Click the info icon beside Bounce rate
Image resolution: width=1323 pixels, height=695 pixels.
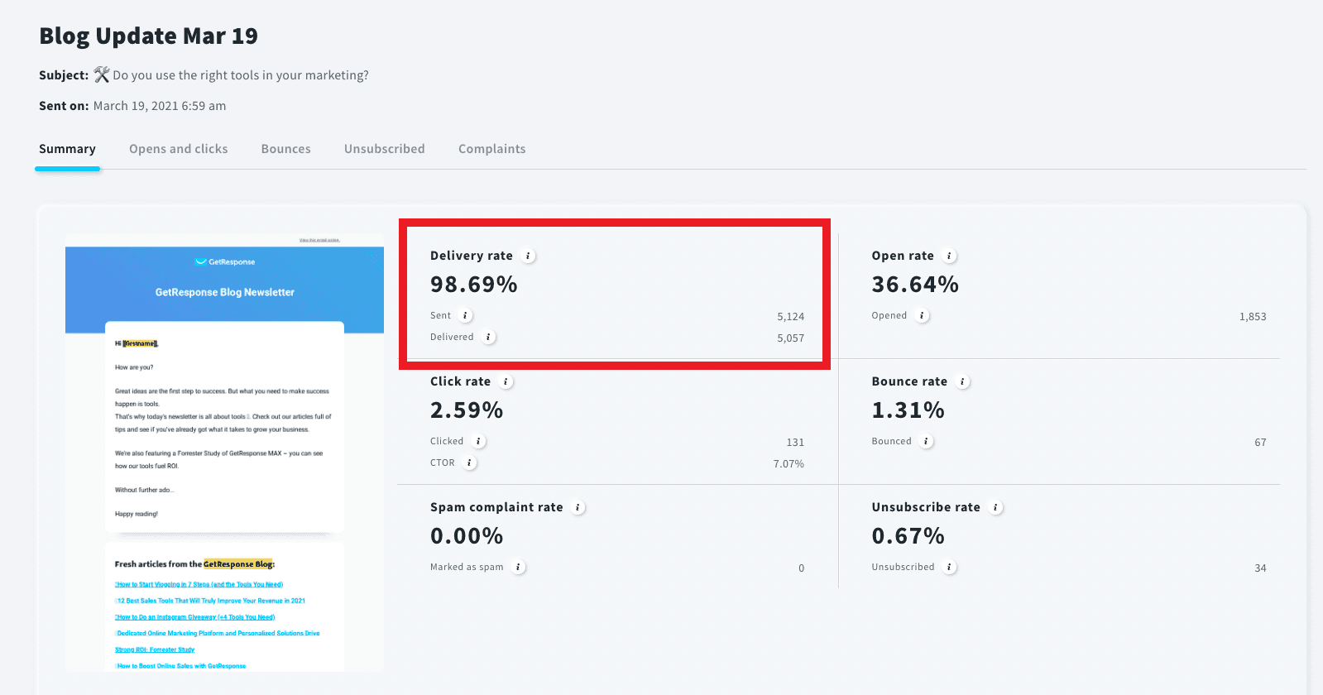[x=963, y=382]
